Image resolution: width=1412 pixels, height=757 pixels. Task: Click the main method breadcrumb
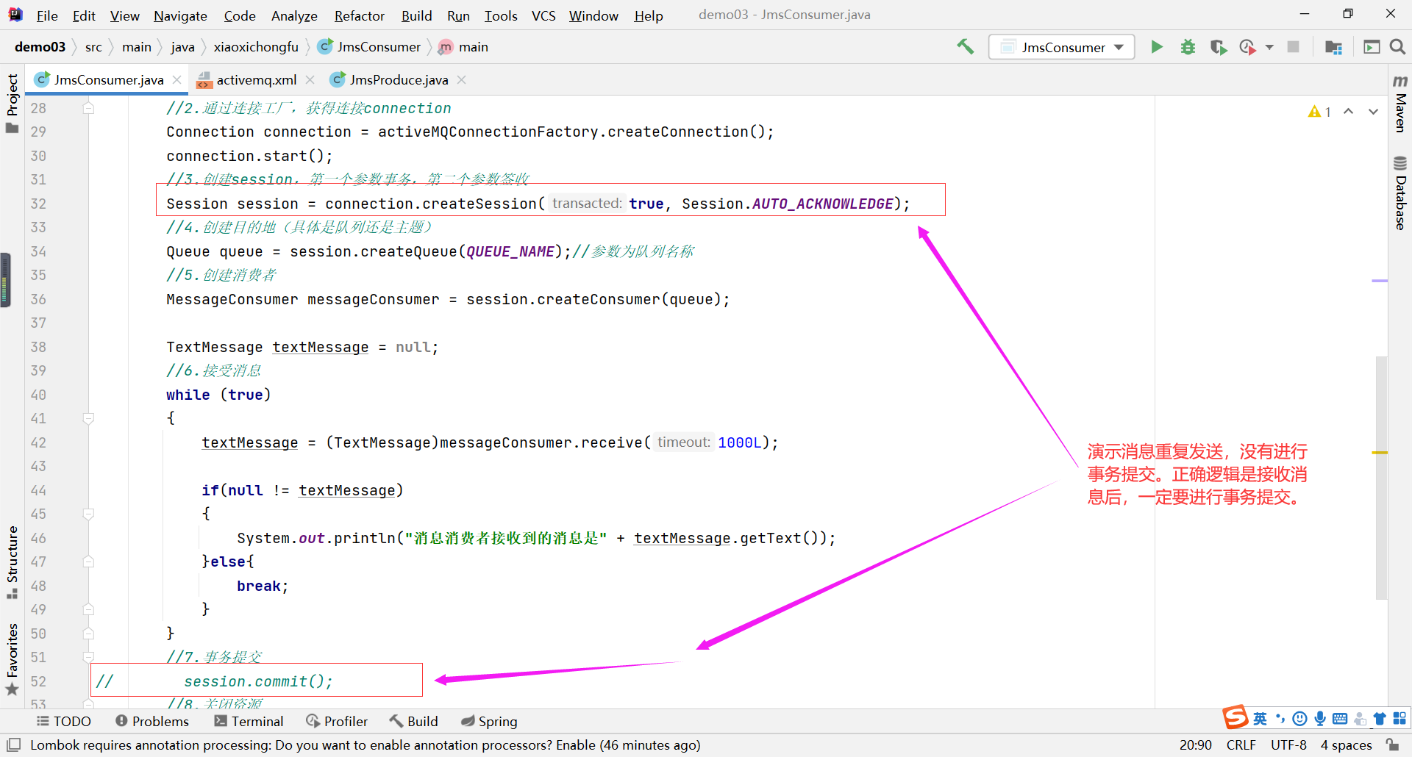463,47
